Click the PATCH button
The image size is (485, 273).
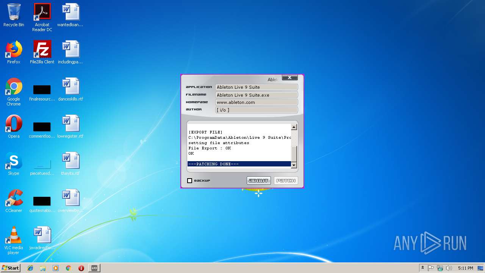[286, 180]
